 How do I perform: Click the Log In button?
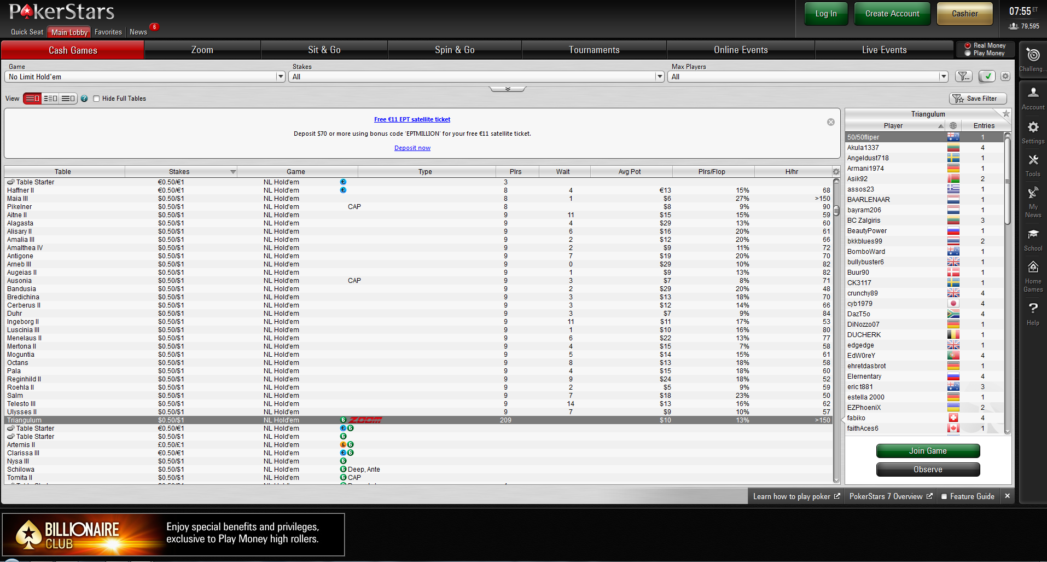[826, 14]
